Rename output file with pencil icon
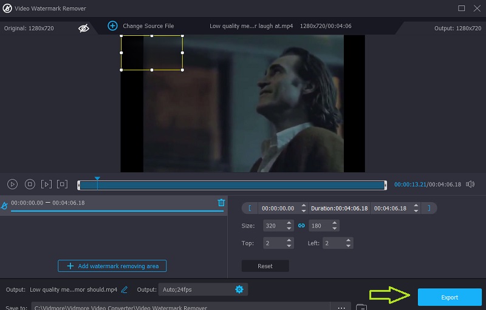 [125, 290]
